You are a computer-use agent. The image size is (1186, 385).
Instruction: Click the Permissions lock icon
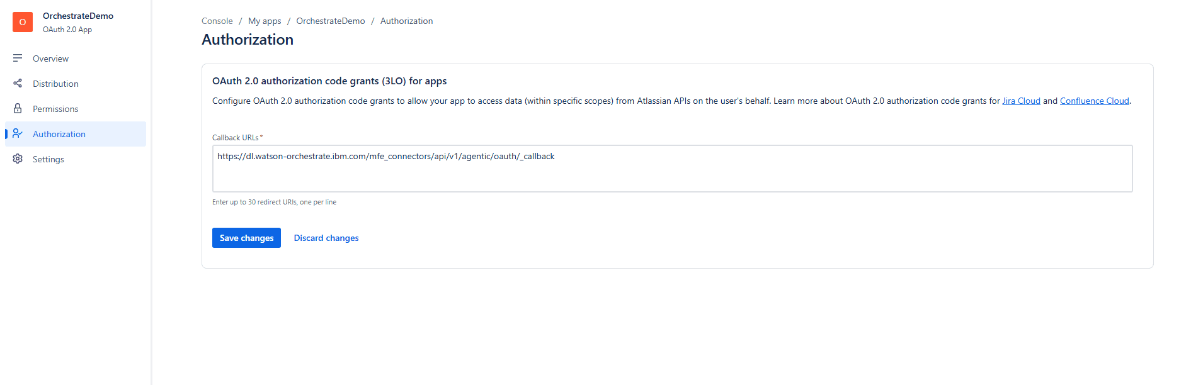pos(18,108)
